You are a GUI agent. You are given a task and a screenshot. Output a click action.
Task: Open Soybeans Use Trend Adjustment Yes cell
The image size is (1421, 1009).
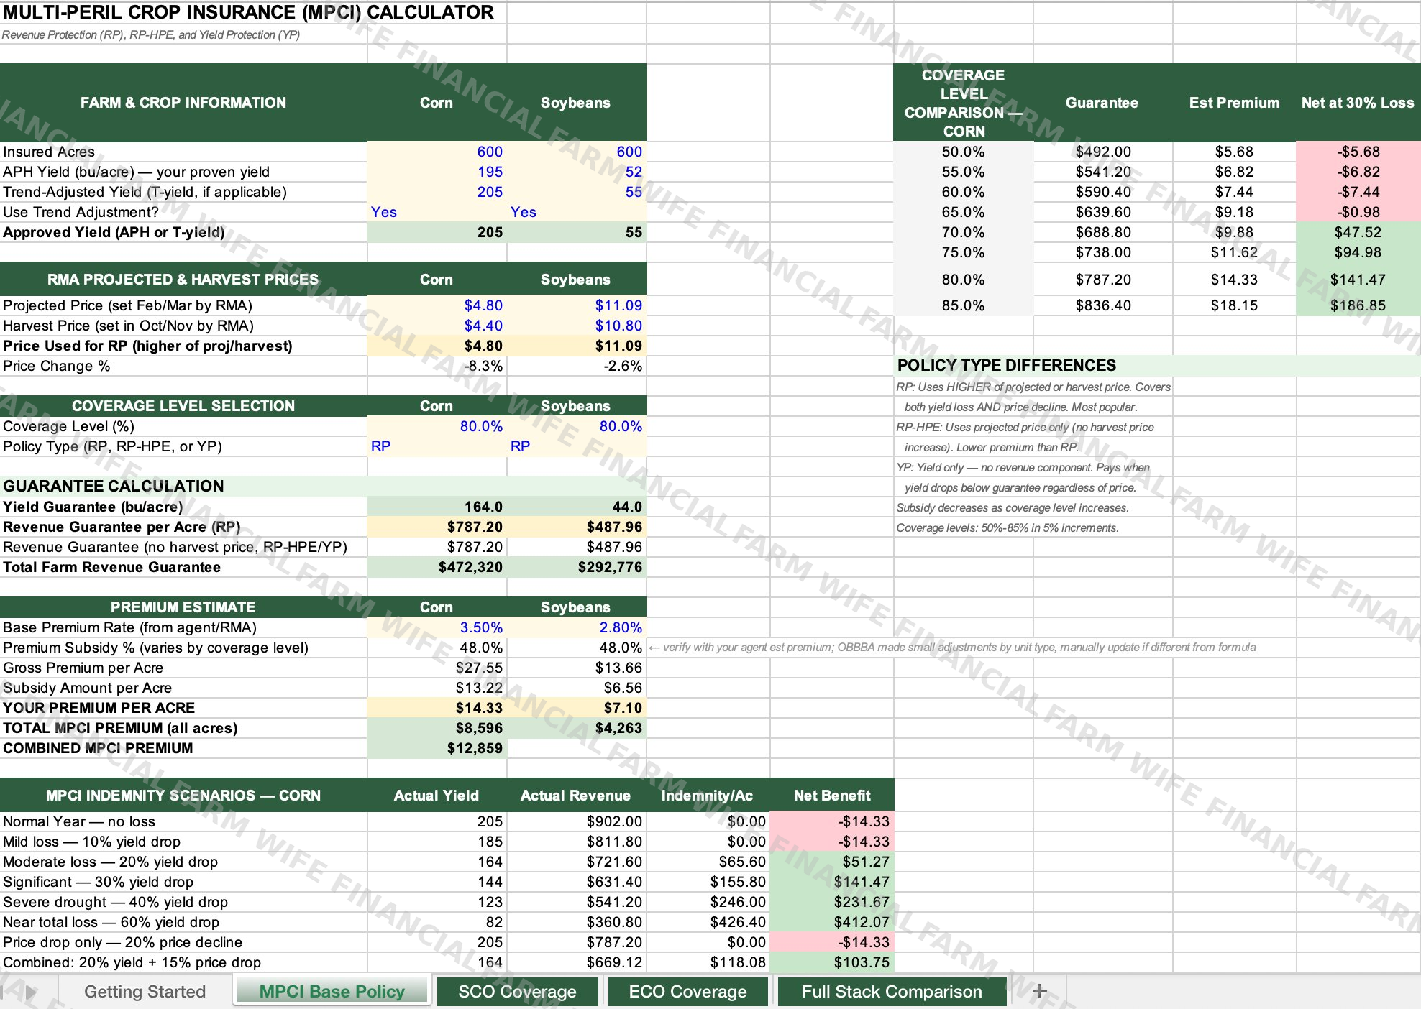tap(577, 212)
